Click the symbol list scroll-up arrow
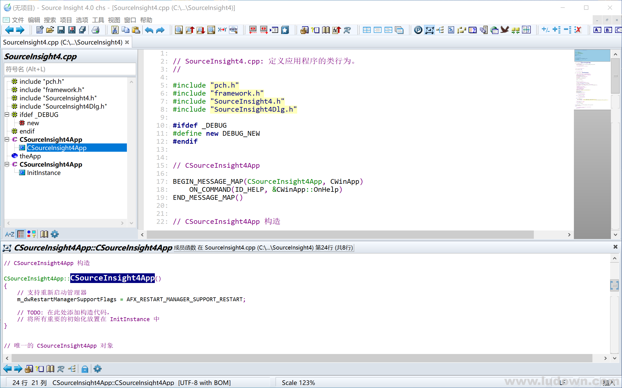Screen dimensions: 622x388 click(131, 82)
